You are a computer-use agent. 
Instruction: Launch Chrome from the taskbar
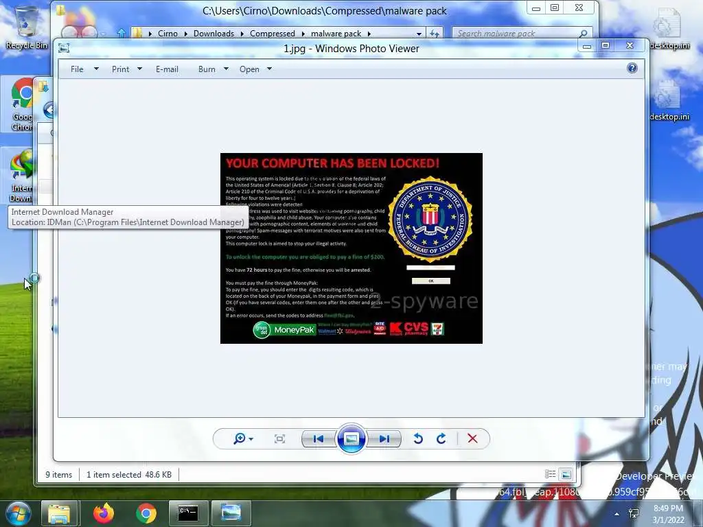coord(146,513)
